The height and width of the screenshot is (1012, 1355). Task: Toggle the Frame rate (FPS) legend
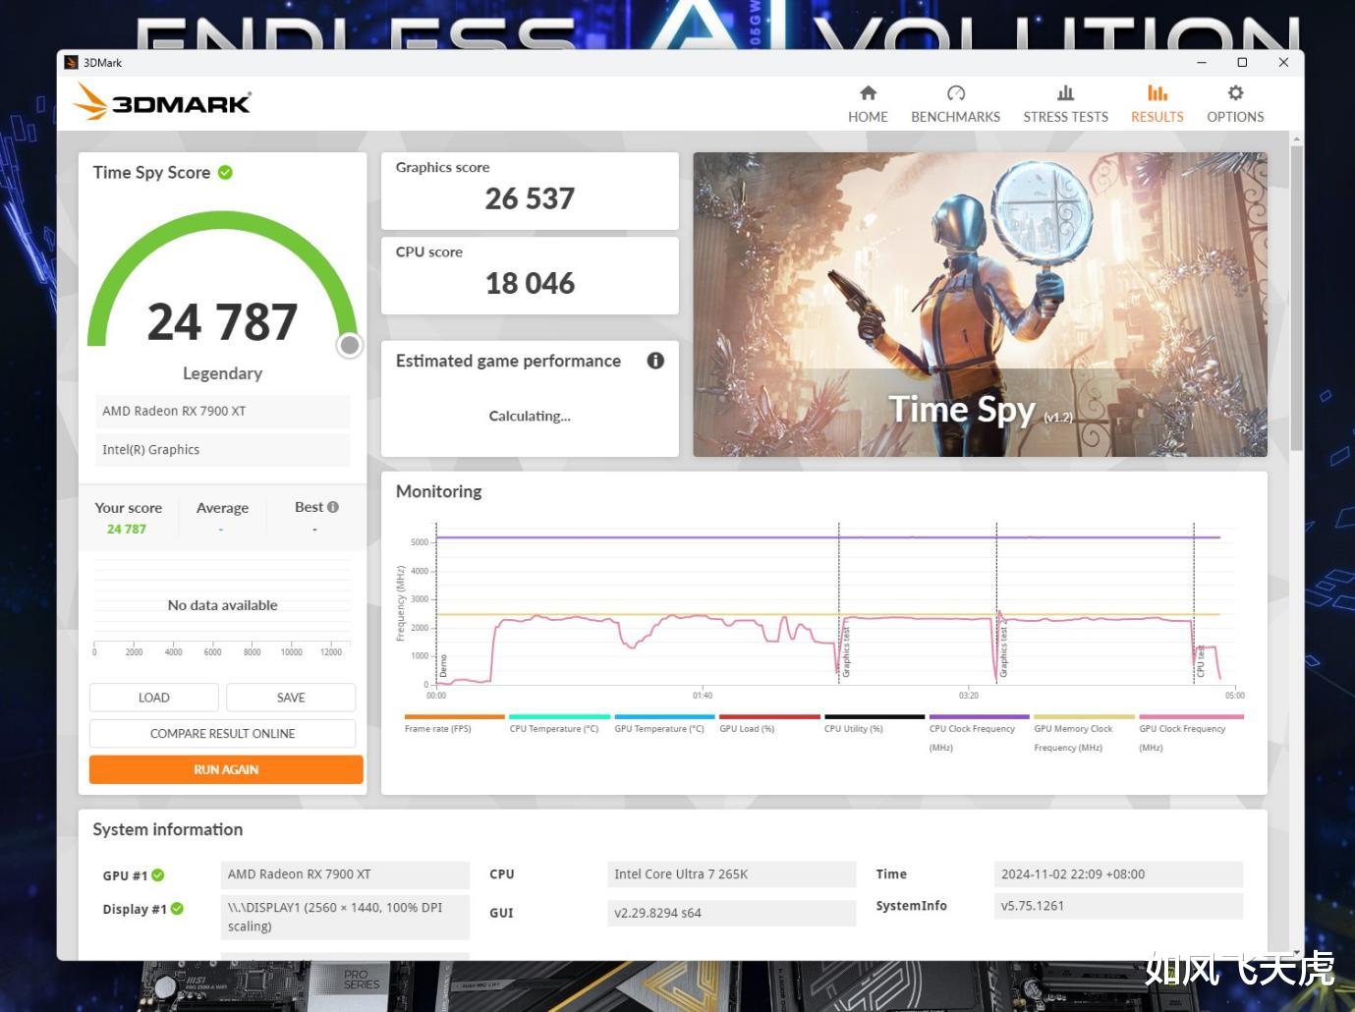point(454,724)
